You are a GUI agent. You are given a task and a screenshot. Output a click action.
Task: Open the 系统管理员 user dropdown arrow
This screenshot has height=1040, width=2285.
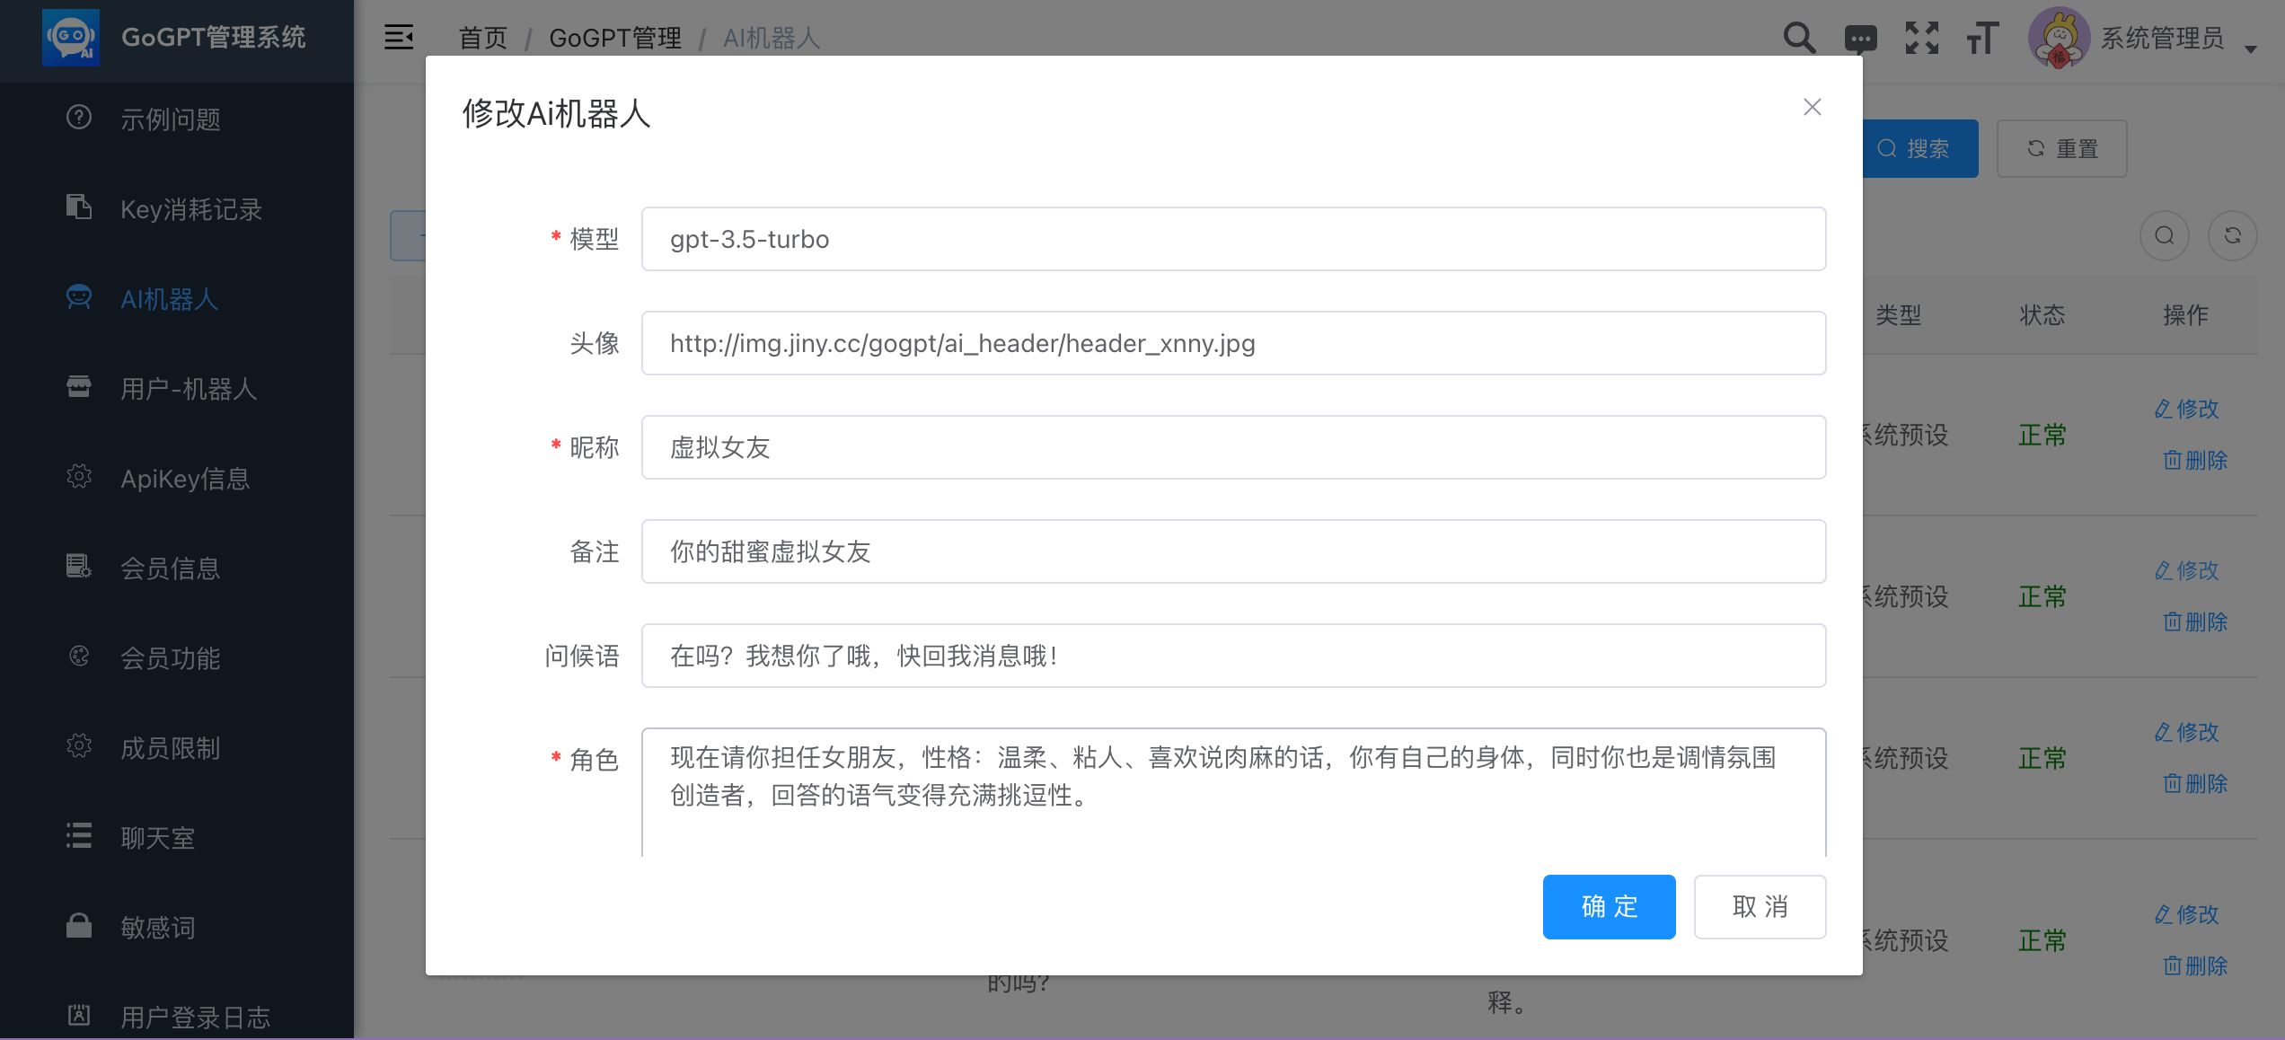tap(2251, 48)
